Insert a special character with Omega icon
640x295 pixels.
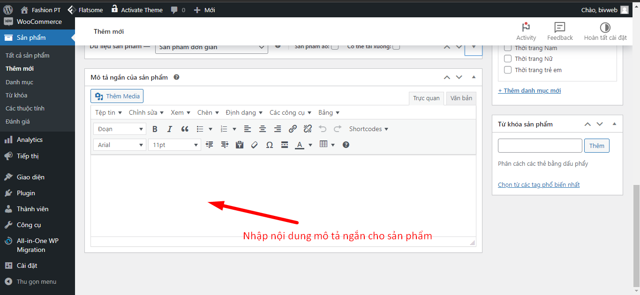click(x=270, y=145)
